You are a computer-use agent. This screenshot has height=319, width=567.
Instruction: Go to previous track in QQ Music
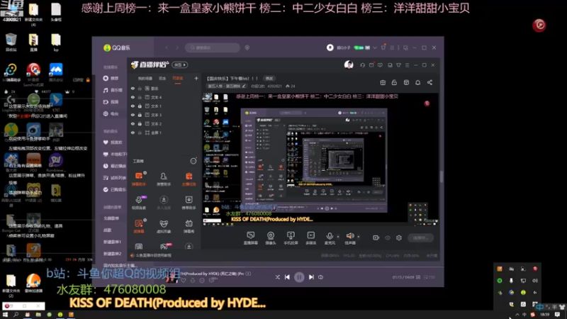[x=287, y=277]
